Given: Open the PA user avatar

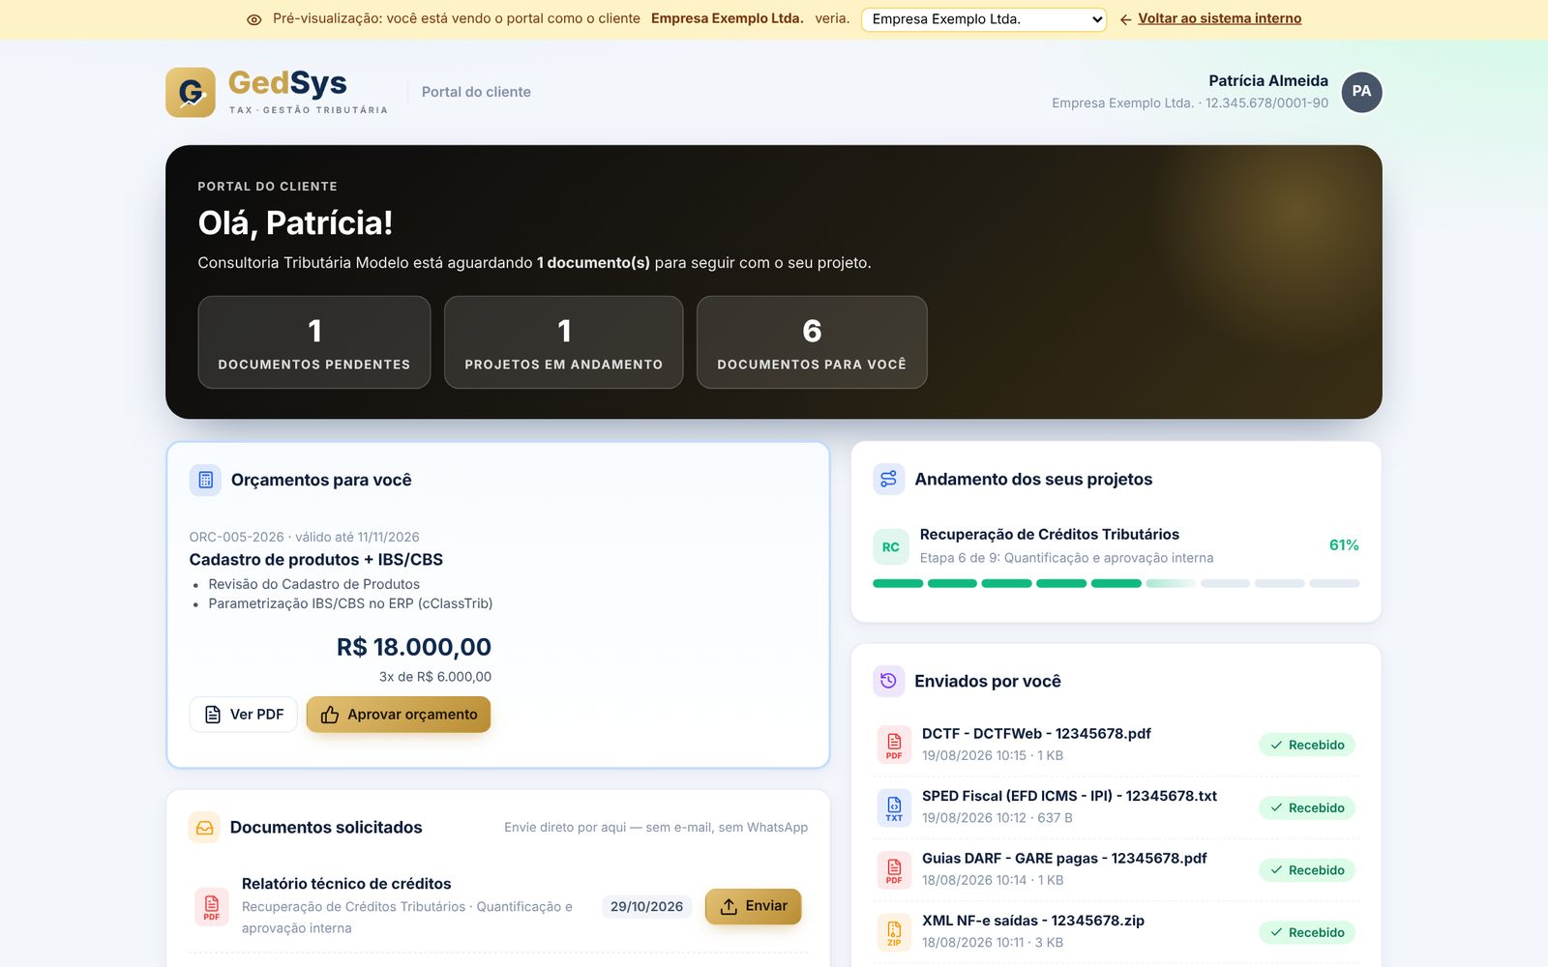Looking at the screenshot, I should pos(1361,92).
